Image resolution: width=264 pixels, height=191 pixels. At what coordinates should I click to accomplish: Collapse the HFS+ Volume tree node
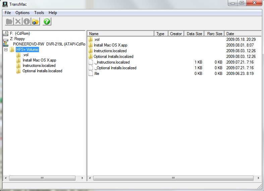coord(6,50)
